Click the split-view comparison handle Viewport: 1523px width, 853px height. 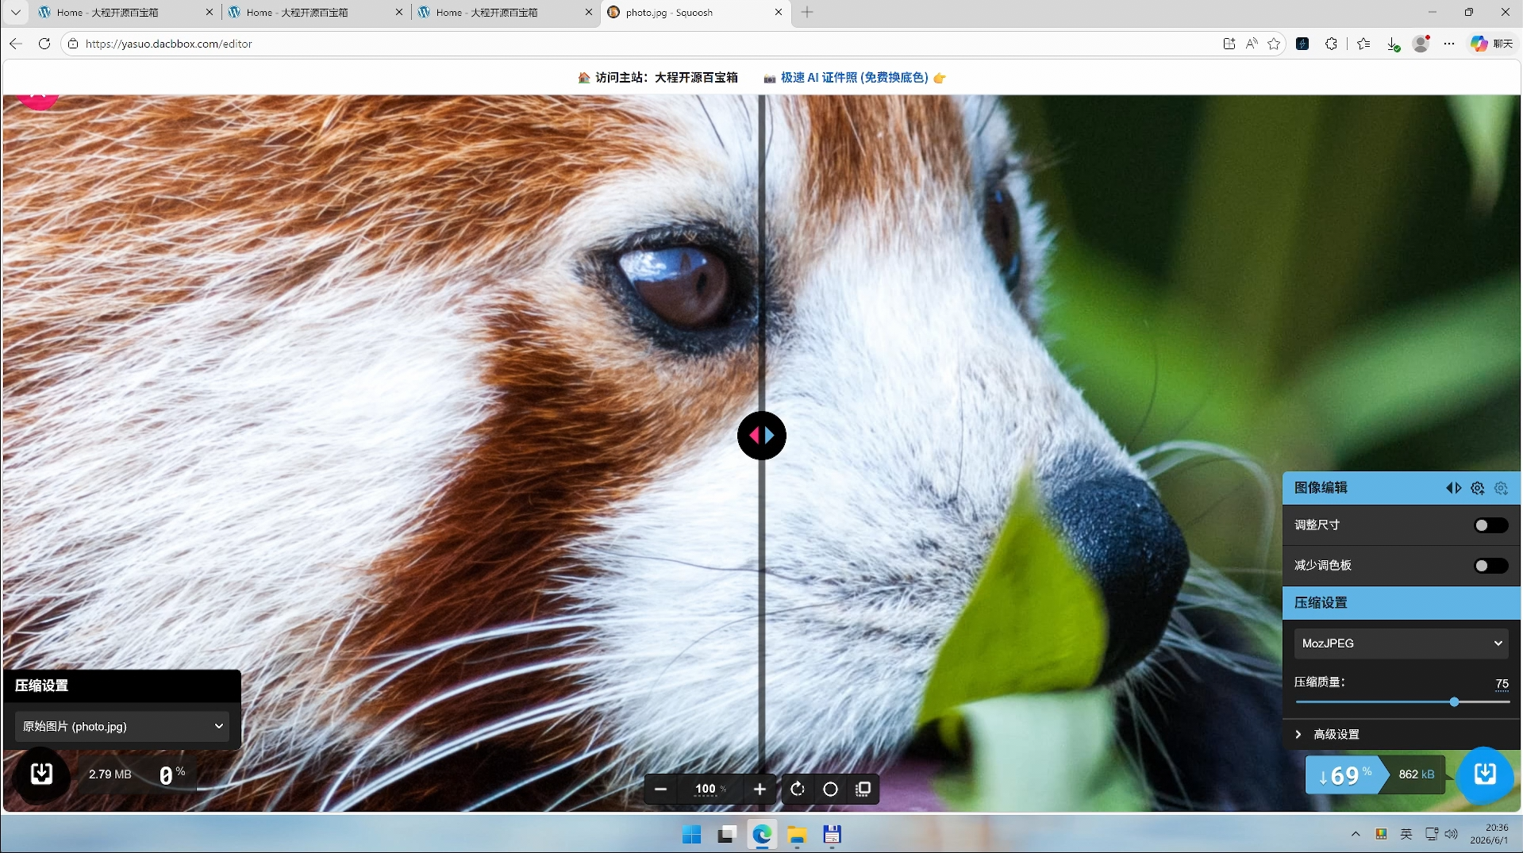pyautogui.click(x=762, y=436)
